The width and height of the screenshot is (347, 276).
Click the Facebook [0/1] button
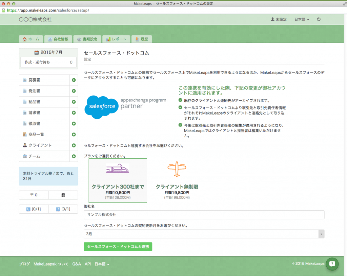tap(63, 209)
